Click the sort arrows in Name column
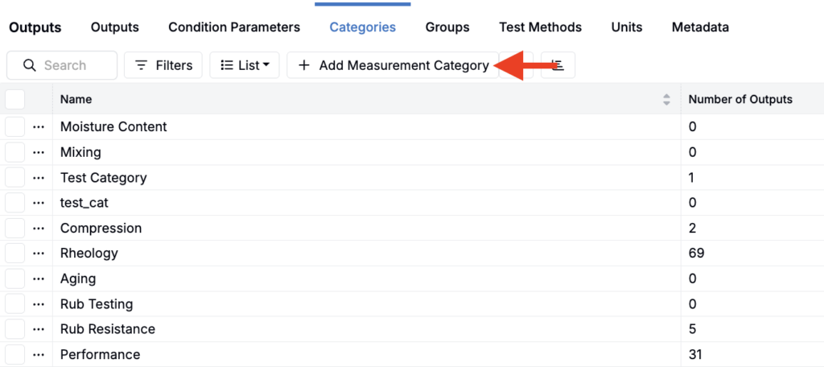 (x=666, y=100)
